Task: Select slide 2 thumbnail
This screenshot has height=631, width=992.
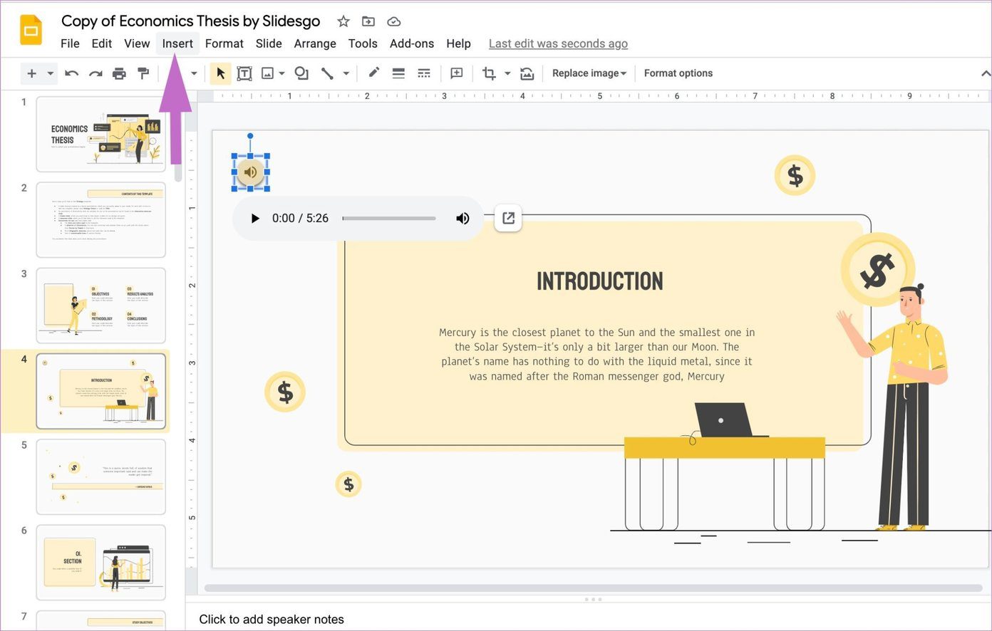Action: [x=100, y=220]
